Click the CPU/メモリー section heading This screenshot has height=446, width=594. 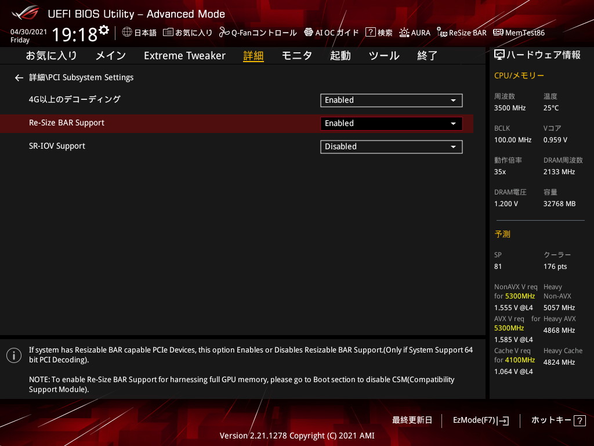pos(519,75)
